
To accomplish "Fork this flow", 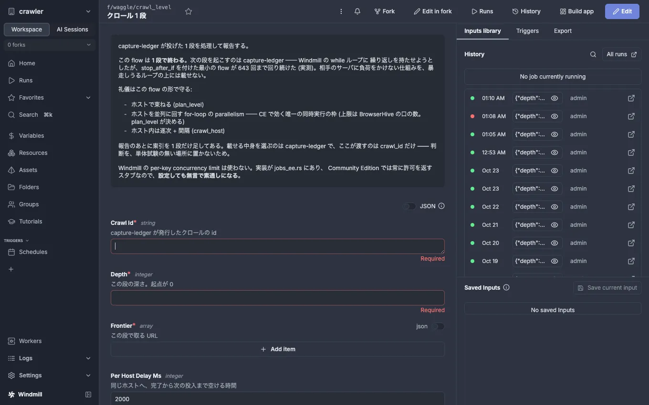I will point(385,11).
